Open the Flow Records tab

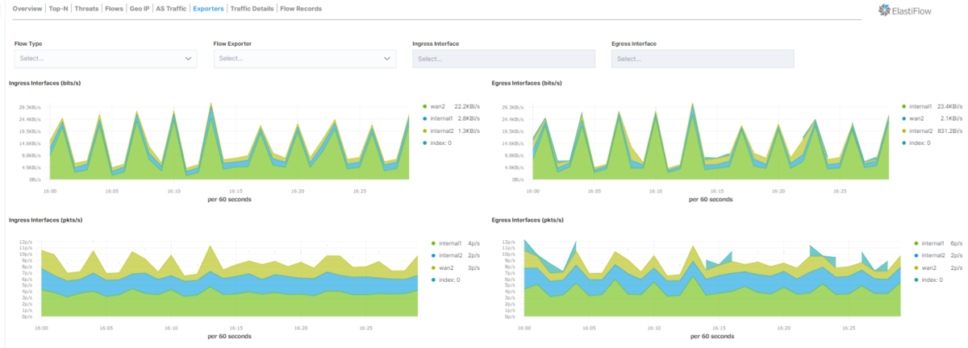pos(301,9)
